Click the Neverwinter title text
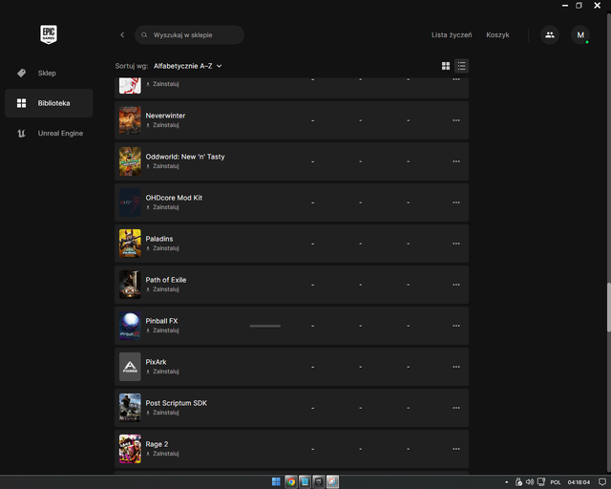The width and height of the screenshot is (611, 489). (x=165, y=116)
